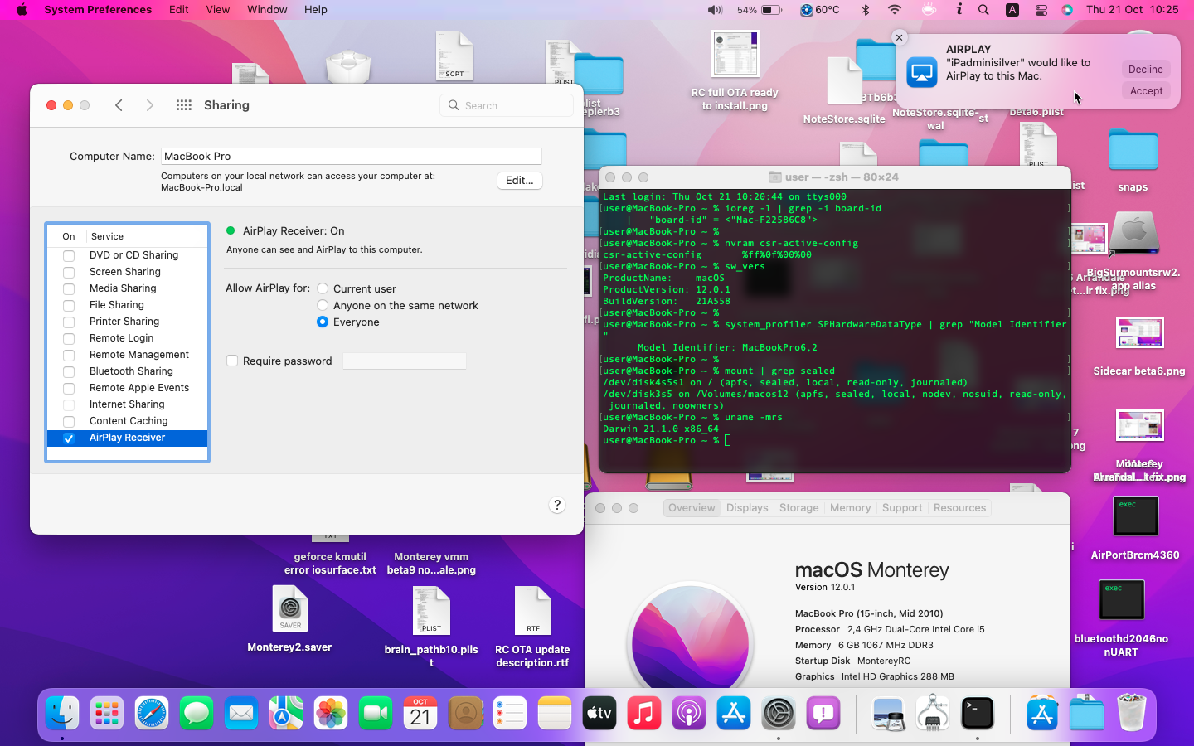1194x746 pixels.
Task: Select Current user for AirPlay
Action: 323,288
